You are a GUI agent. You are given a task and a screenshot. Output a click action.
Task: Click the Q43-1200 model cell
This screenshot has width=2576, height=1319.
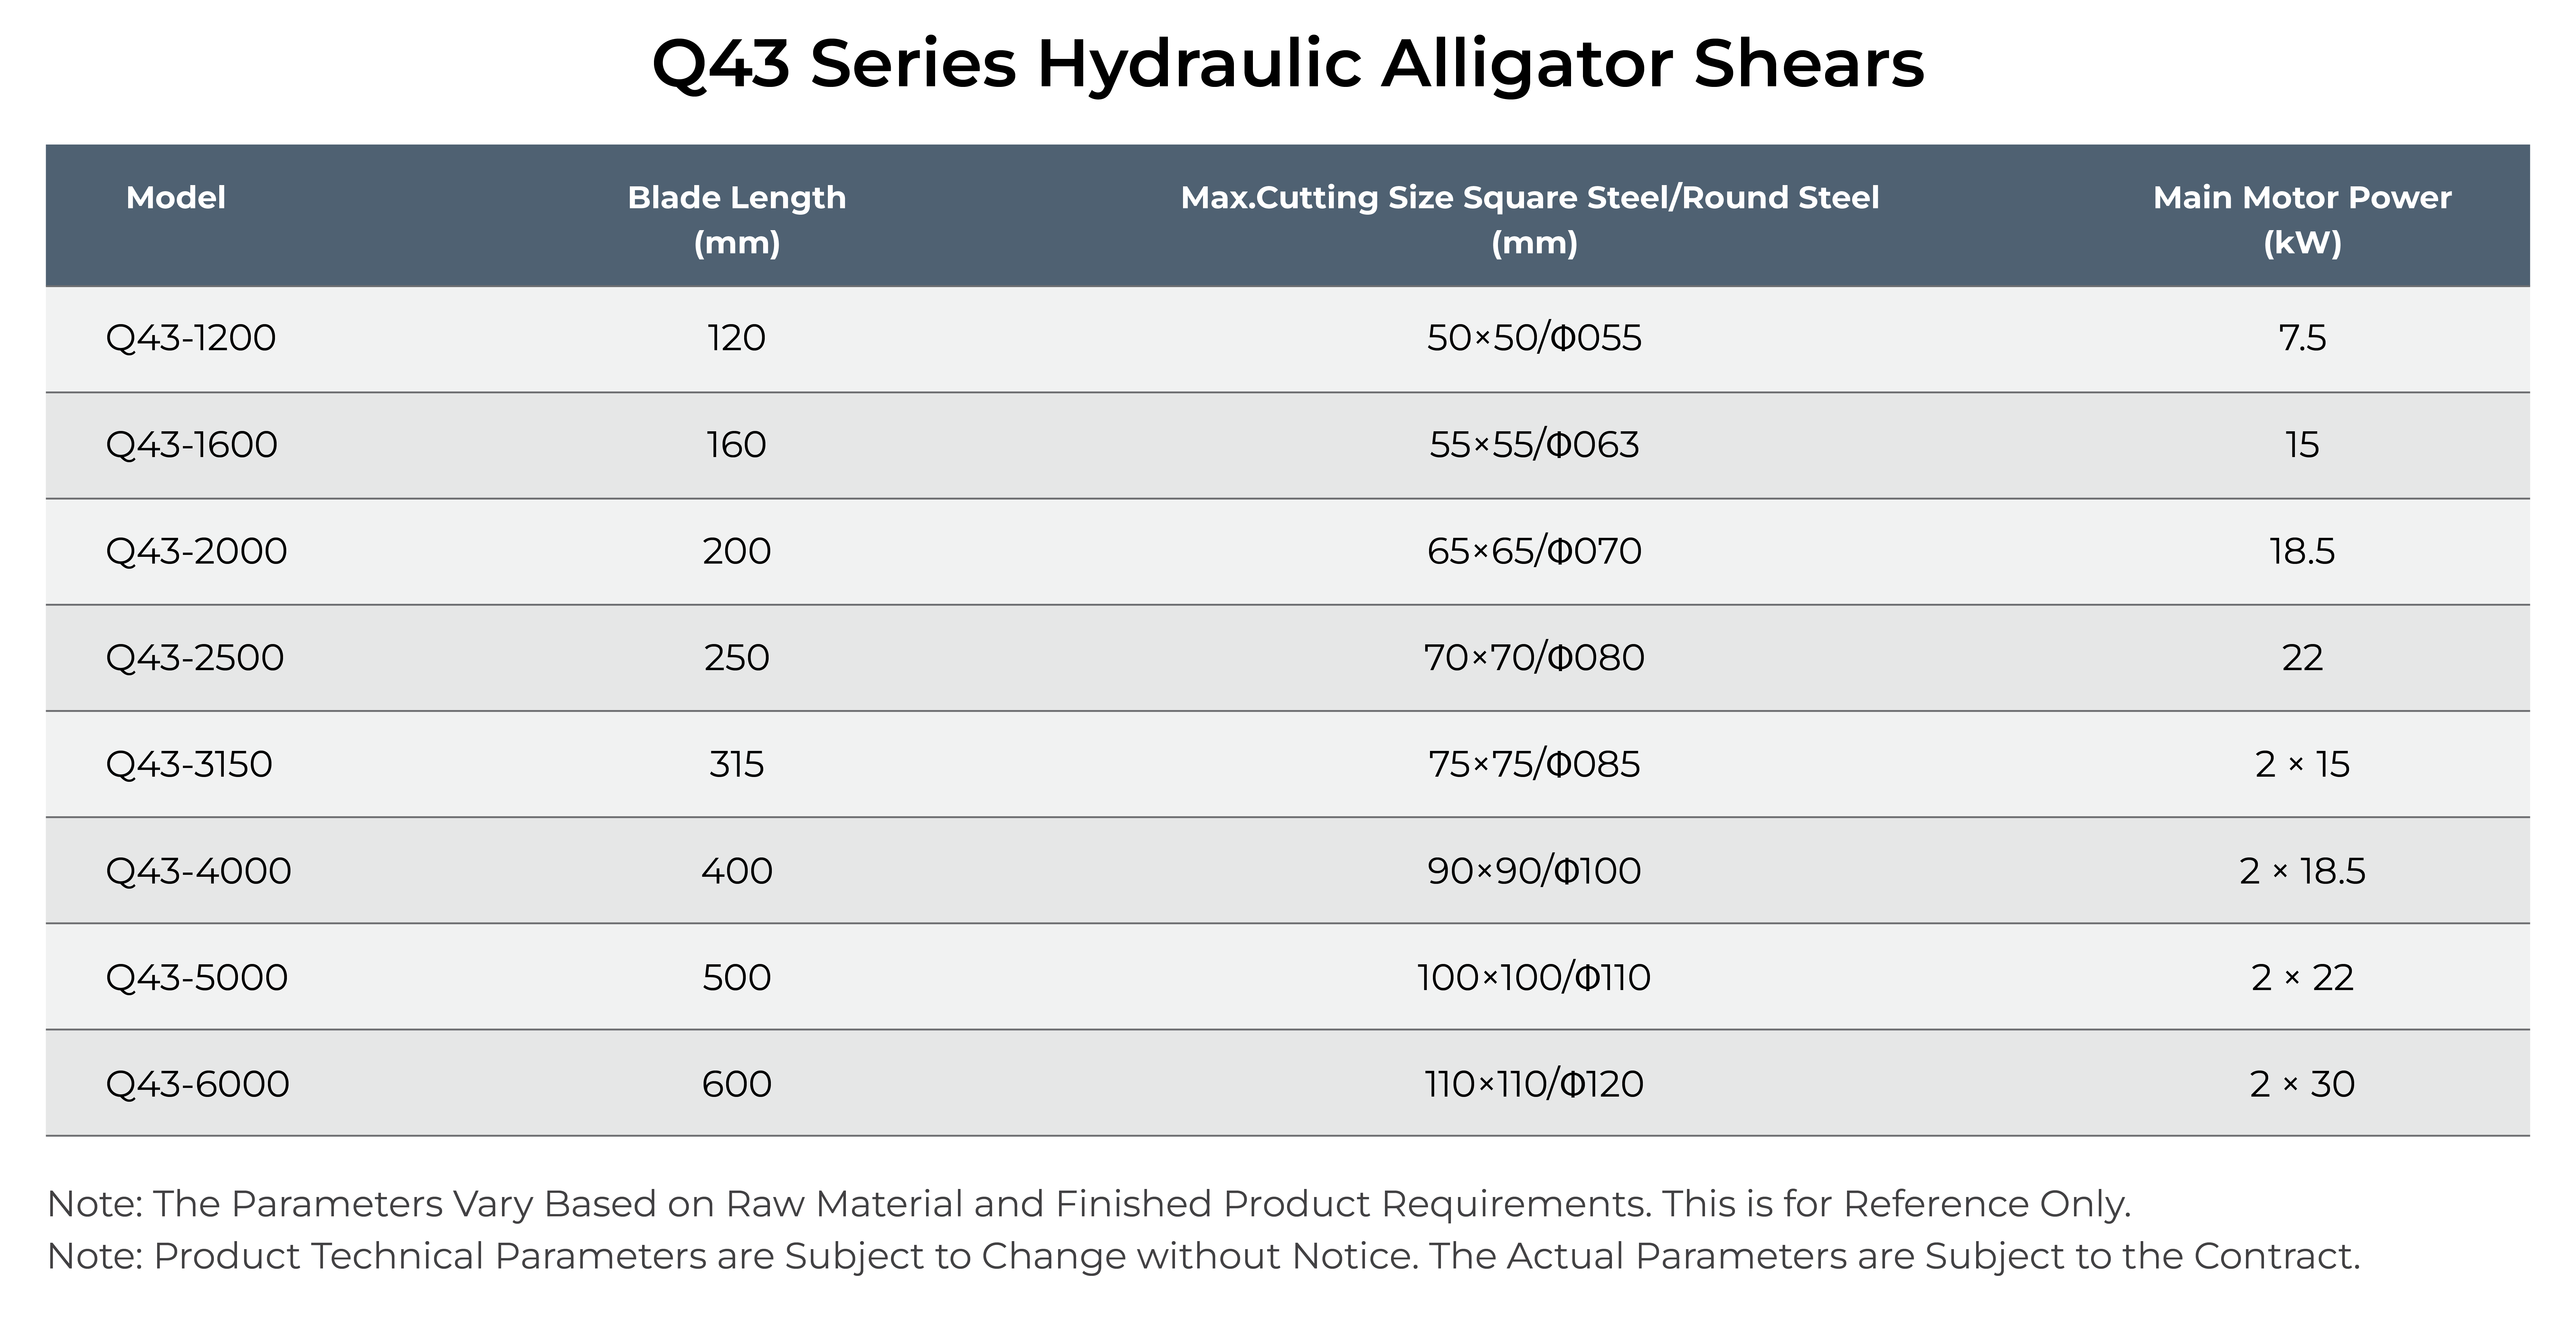click(191, 339)
